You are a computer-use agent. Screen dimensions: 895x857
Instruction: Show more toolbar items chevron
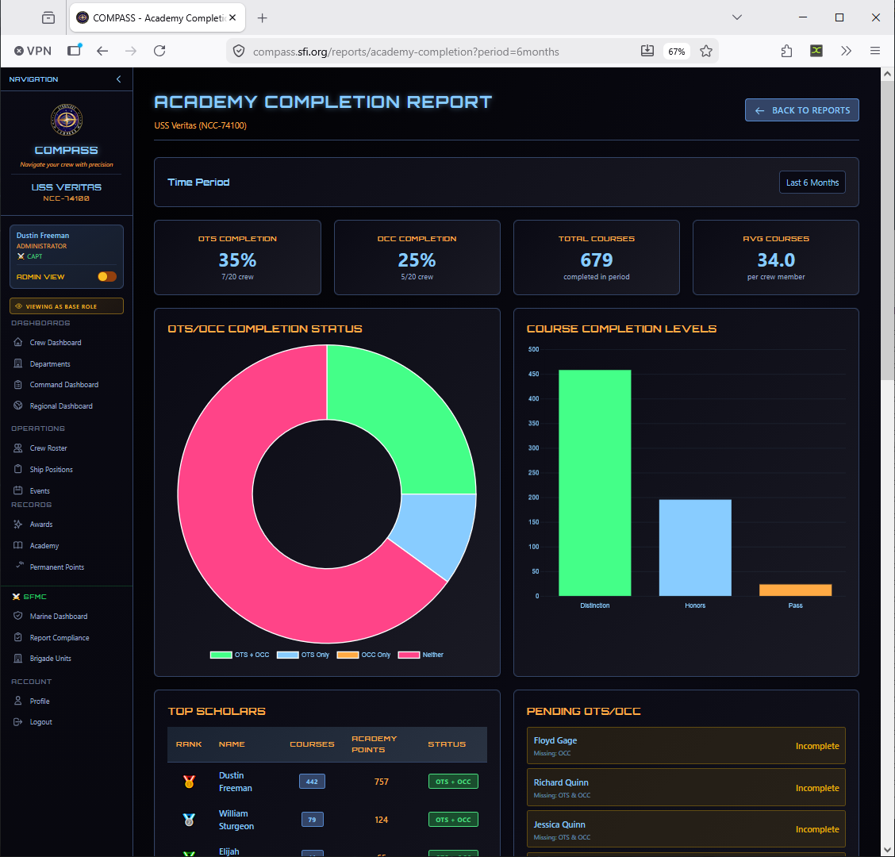[x=846, y=51]
